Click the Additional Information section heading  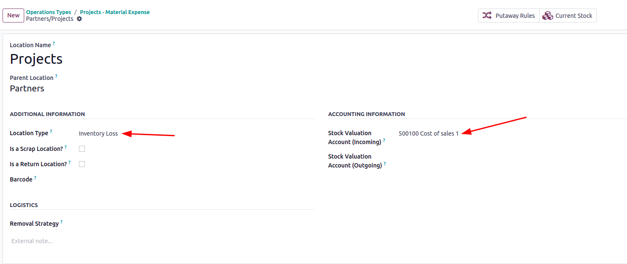pyautogui.click(x=48, y=114)
